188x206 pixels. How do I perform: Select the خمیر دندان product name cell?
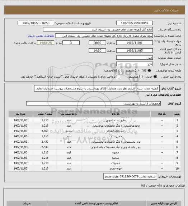click(x=116, y=136)
